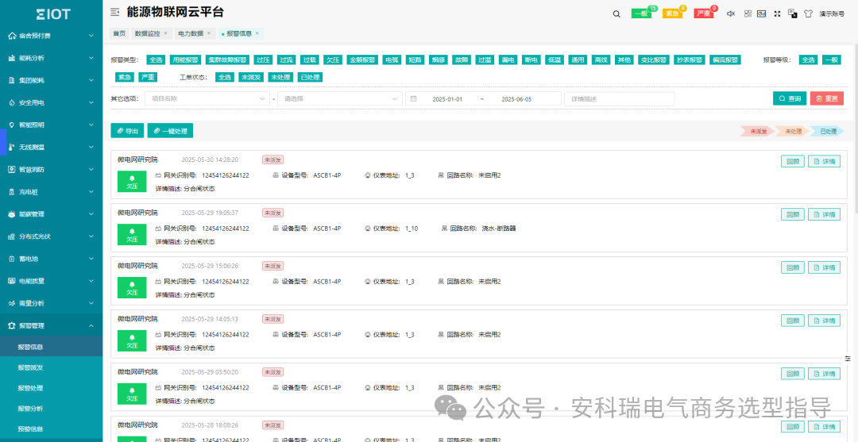
Task: Open the language translation icon
Action: 792,13
